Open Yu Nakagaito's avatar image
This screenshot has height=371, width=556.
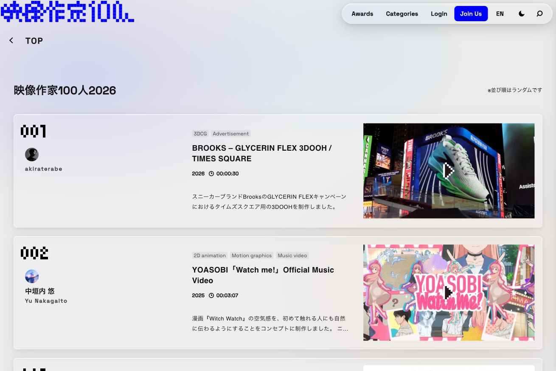tap(32, 276)
